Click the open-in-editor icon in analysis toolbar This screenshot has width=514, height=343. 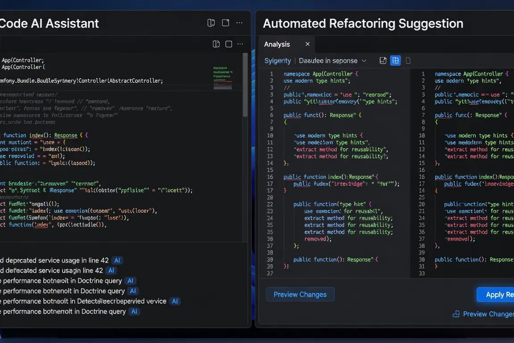(x=383, y=61)
